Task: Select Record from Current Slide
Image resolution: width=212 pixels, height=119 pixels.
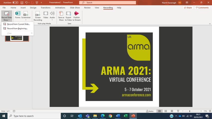Action: (x=17, y=24)
